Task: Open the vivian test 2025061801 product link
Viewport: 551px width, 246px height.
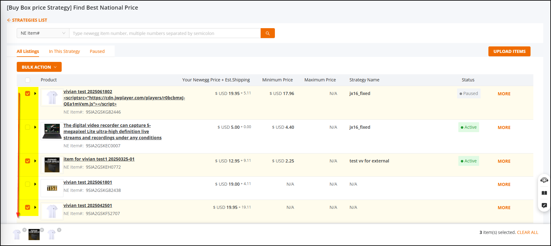Action: [88, 182]
